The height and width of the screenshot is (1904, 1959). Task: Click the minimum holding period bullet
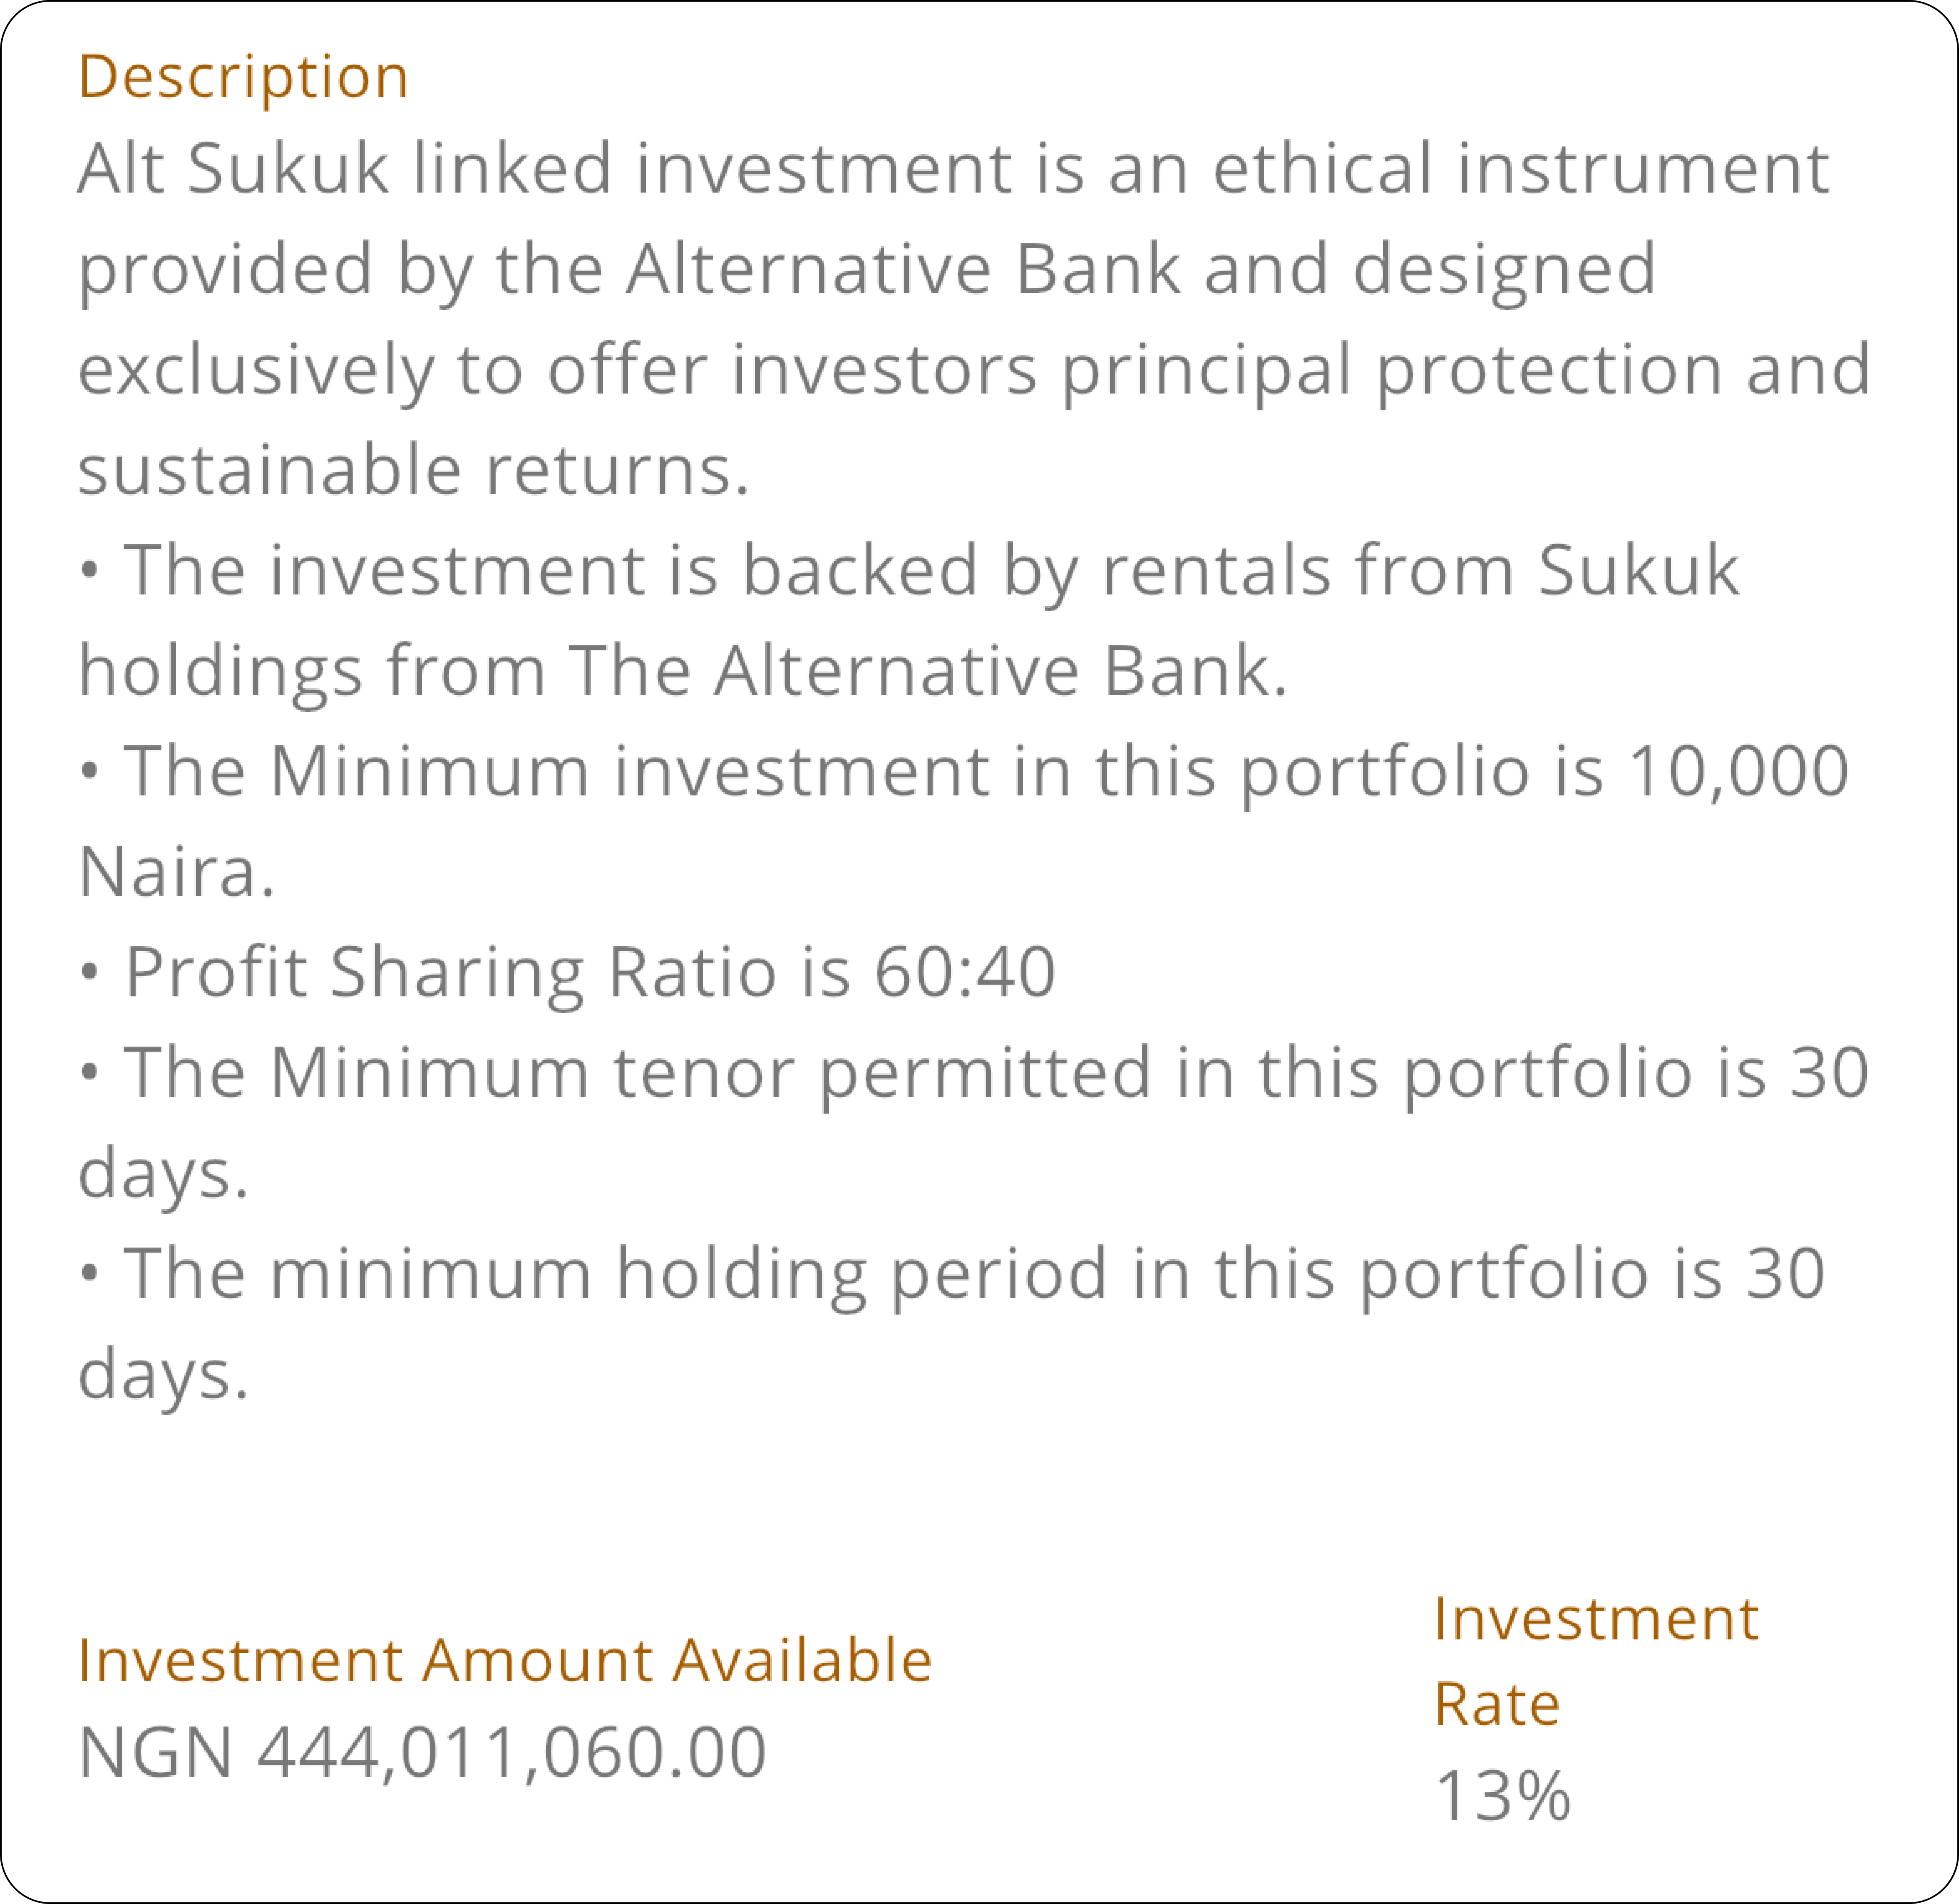tap(952, 1323)
